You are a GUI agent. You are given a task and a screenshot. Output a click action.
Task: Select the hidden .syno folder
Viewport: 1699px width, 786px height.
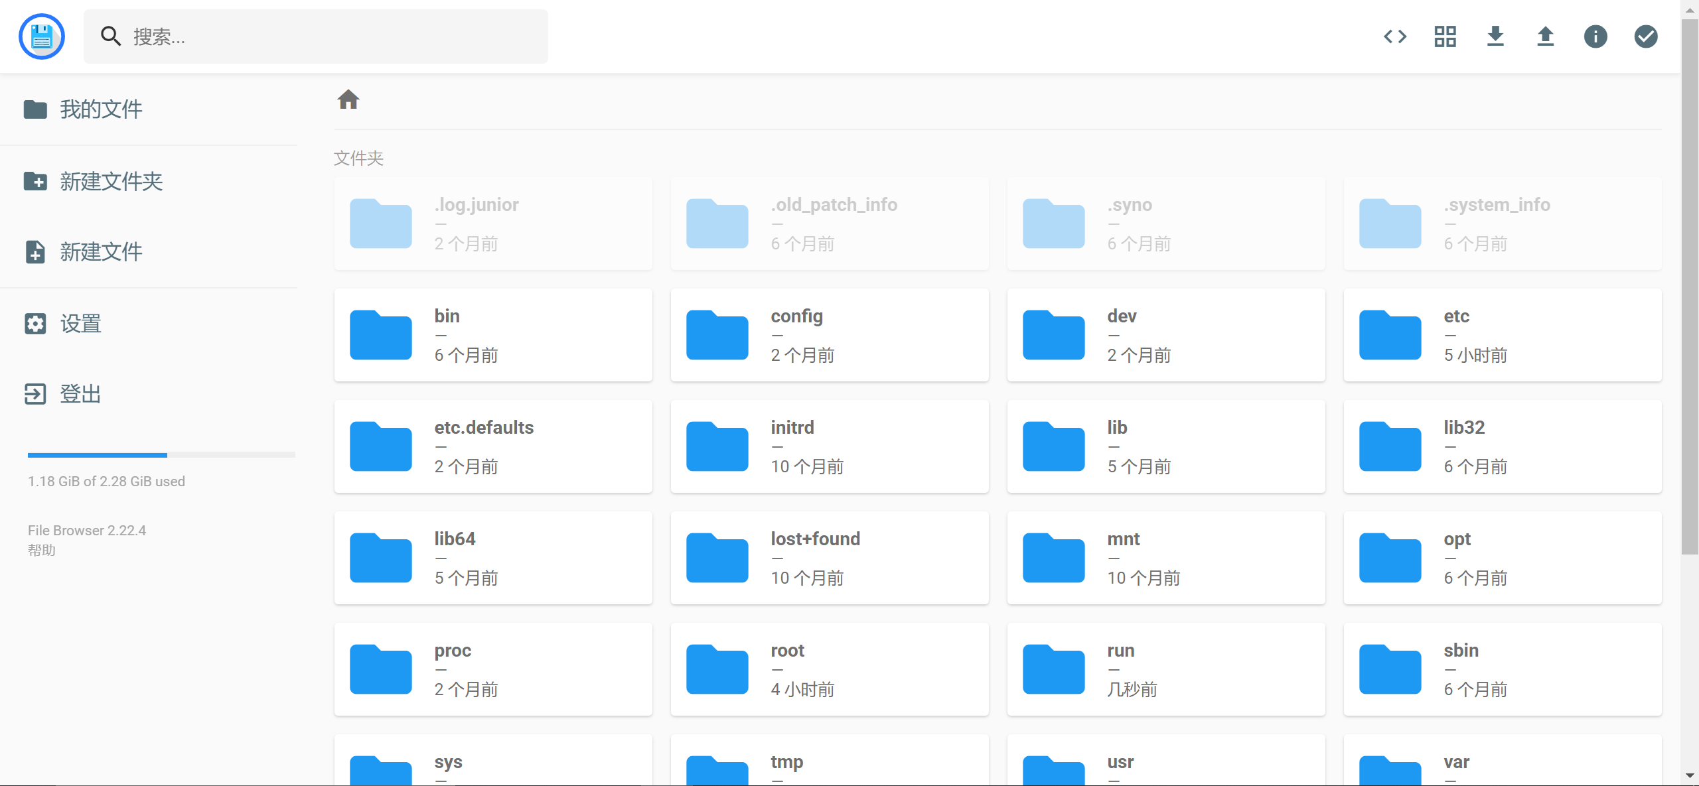tap(1166, 224)
